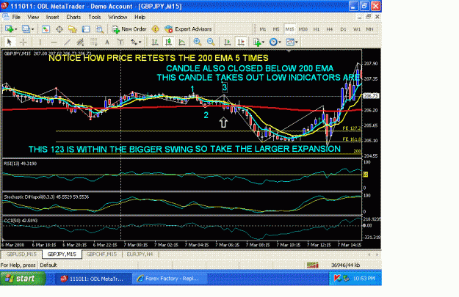Restore the inner chart window button
The height and width of the screenshot is (297, 459).
pos(369,17)
